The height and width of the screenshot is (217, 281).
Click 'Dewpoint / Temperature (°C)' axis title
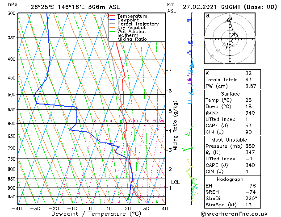[96, 214]
